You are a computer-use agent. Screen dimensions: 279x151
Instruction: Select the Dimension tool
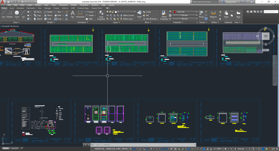pyautogui.click(x=80, y=14)
